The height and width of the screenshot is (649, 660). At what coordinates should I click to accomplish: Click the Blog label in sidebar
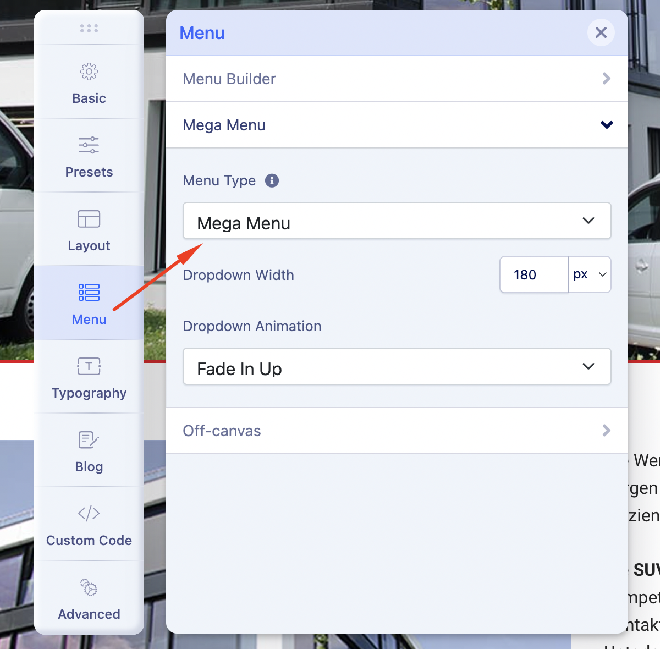pos(89,467)
